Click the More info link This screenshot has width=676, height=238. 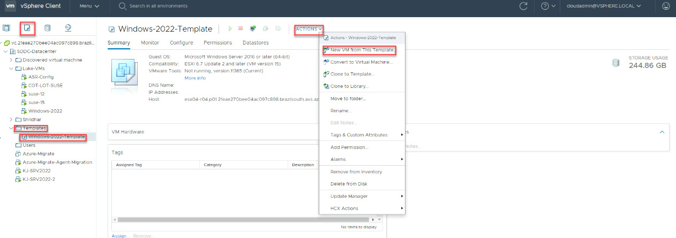tap(195, 78)
